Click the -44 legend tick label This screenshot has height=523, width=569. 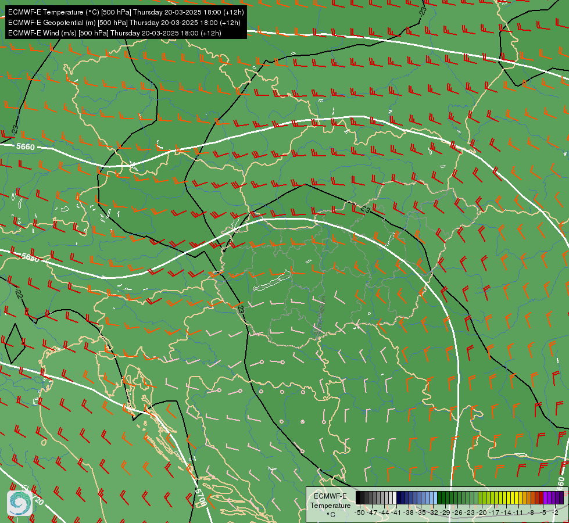pos(384,513)
